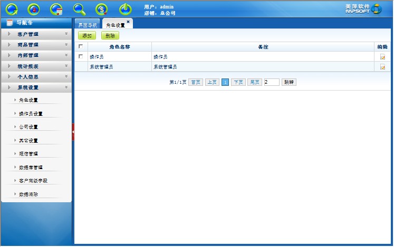The height and width of the screenshot is (247, 394).
Task: Click the refresh globe icon in top toolbar
Action: point(12,8)
